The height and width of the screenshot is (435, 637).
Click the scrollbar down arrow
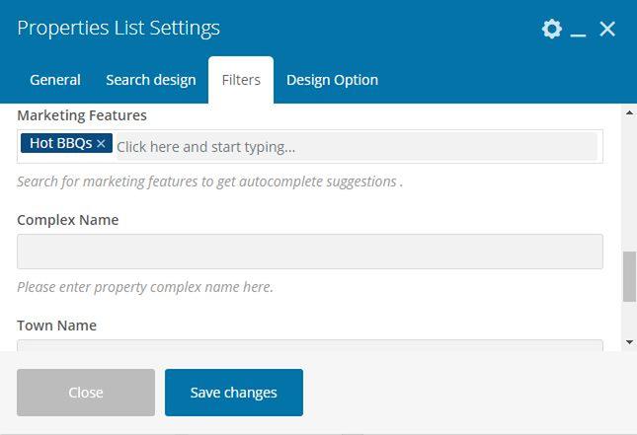click(629, 341)
